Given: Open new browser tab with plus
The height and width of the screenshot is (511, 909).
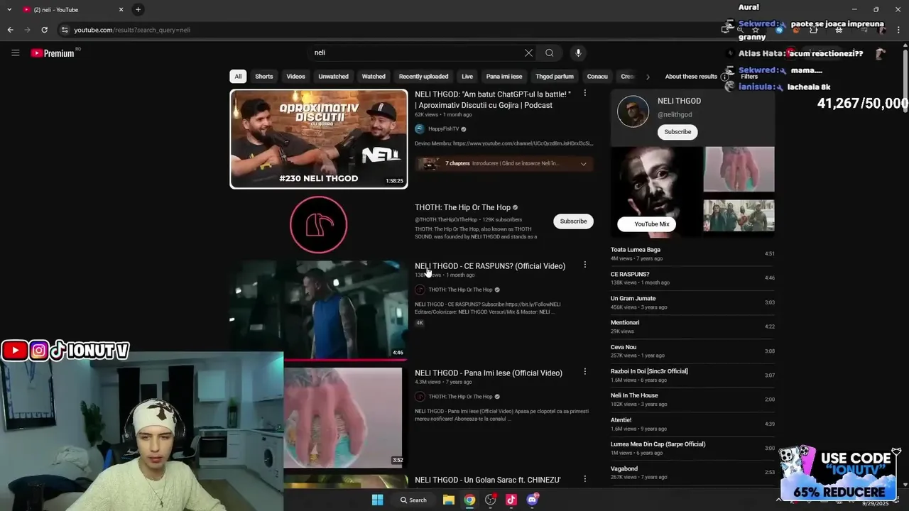Looking at the screenshot, I should [138, 9].
